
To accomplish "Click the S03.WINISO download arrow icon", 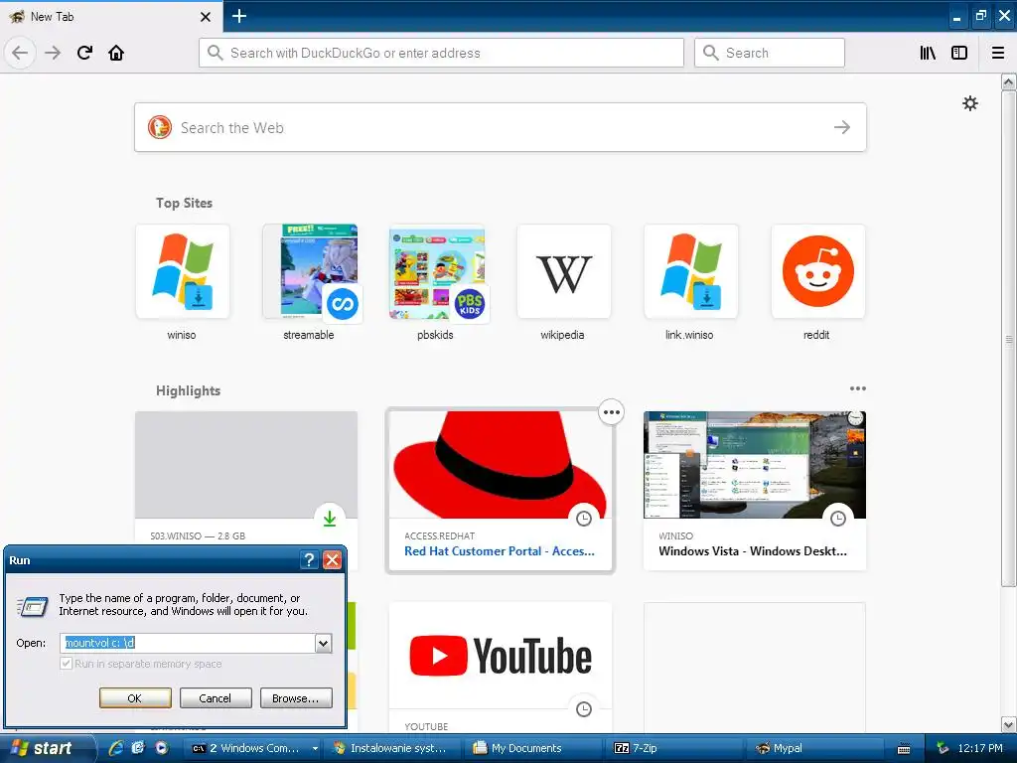I will point(330,519).
